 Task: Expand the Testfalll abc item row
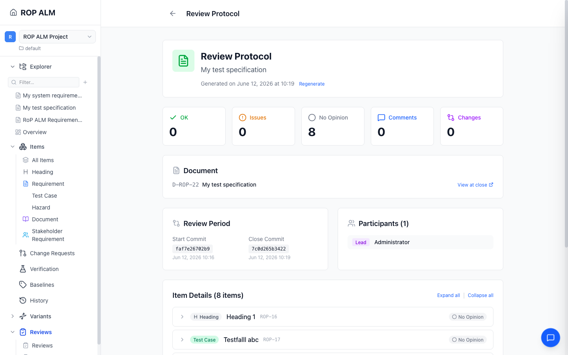coord(182,340)
